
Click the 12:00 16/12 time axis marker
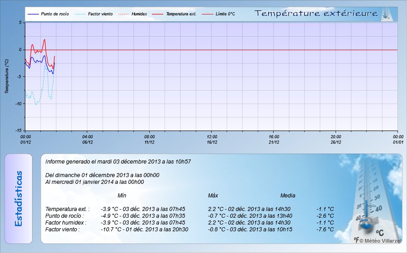pyautogui.click(x=212, y=139)
